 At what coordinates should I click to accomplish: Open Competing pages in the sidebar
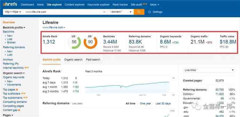[13, 106]
